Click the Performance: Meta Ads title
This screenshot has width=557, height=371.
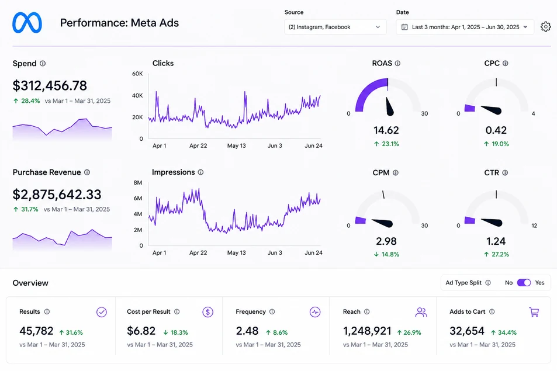pos(119,23)
